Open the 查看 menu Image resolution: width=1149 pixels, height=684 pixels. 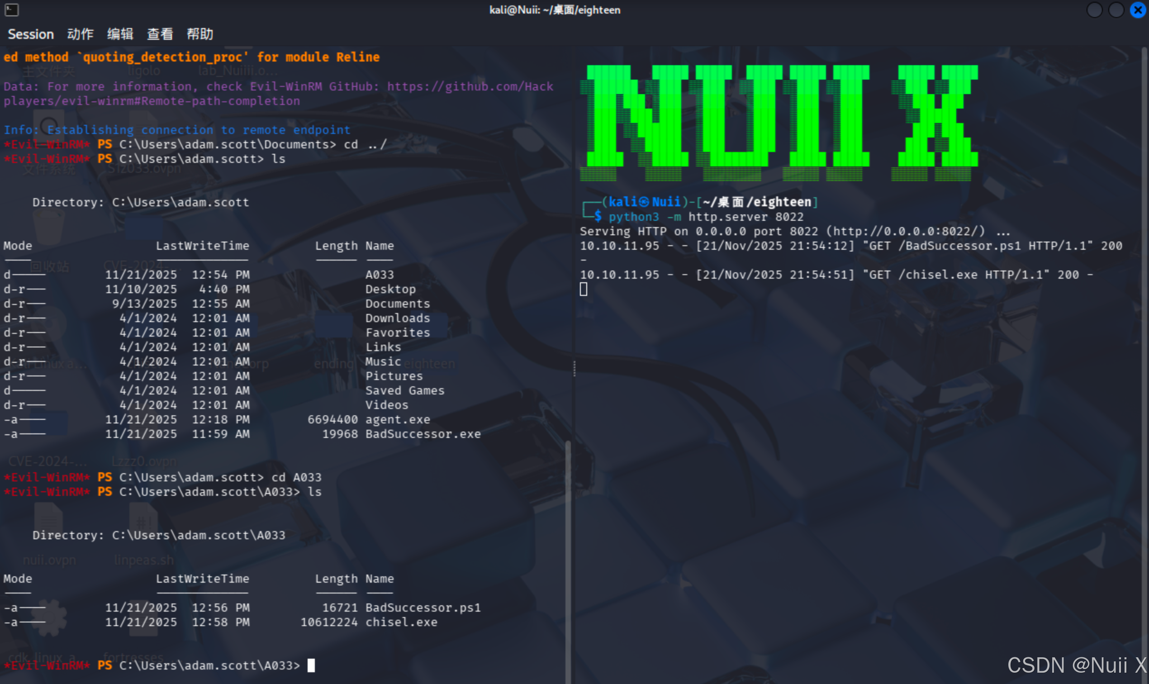pyautogui.click(x=160, y=34)
